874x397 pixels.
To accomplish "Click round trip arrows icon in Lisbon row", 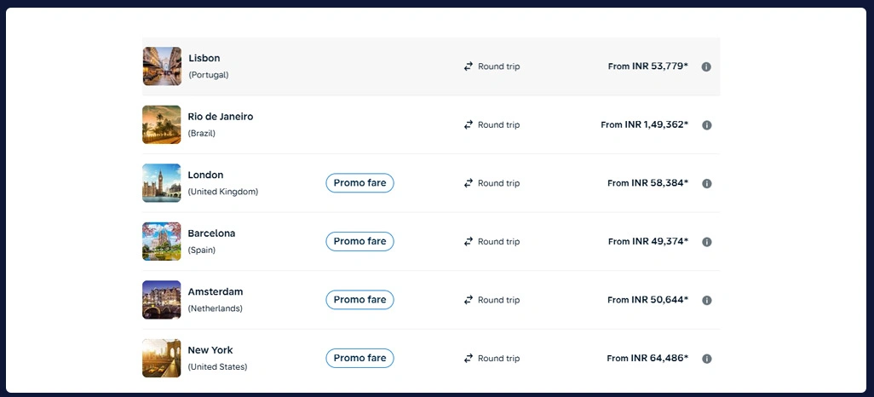I will (469, 66).
